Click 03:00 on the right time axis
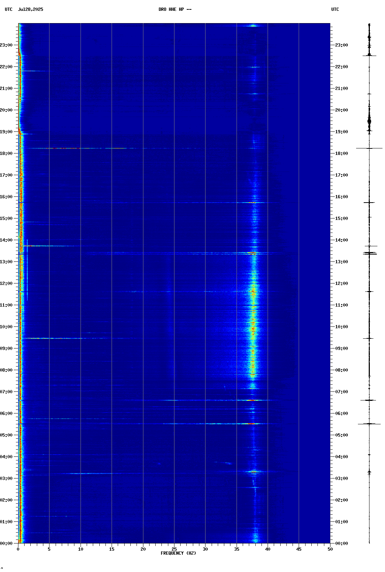The height and width of the screenshot is (572, 385). tap(342, 478)
